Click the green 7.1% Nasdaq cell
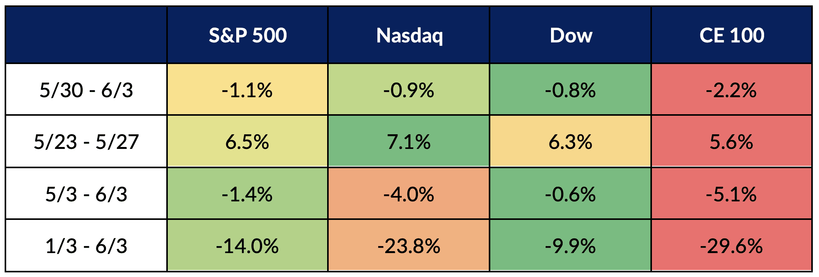Viewport: 819px width, 277px height. click(x=409, y=142)
